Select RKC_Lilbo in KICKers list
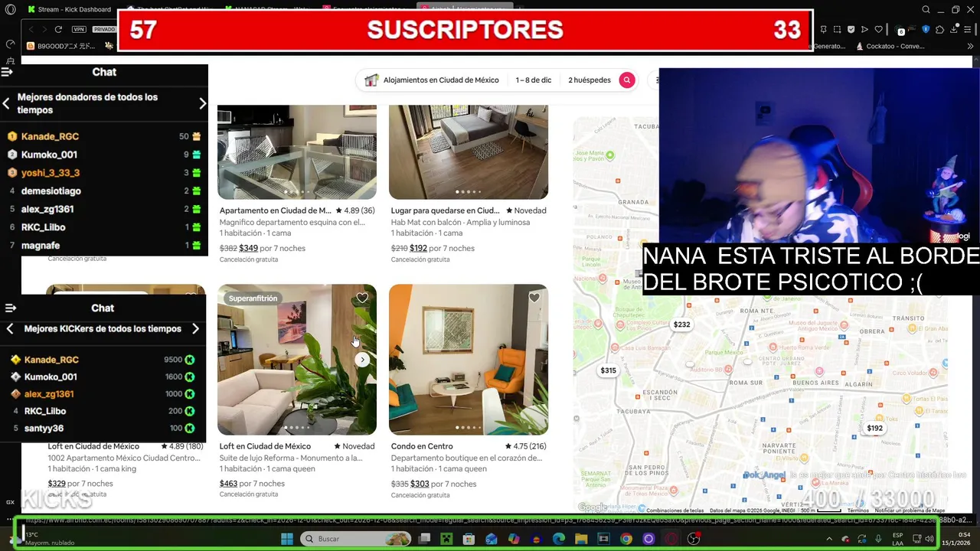The width and height of the screenshot is (980, 551). 45,411
